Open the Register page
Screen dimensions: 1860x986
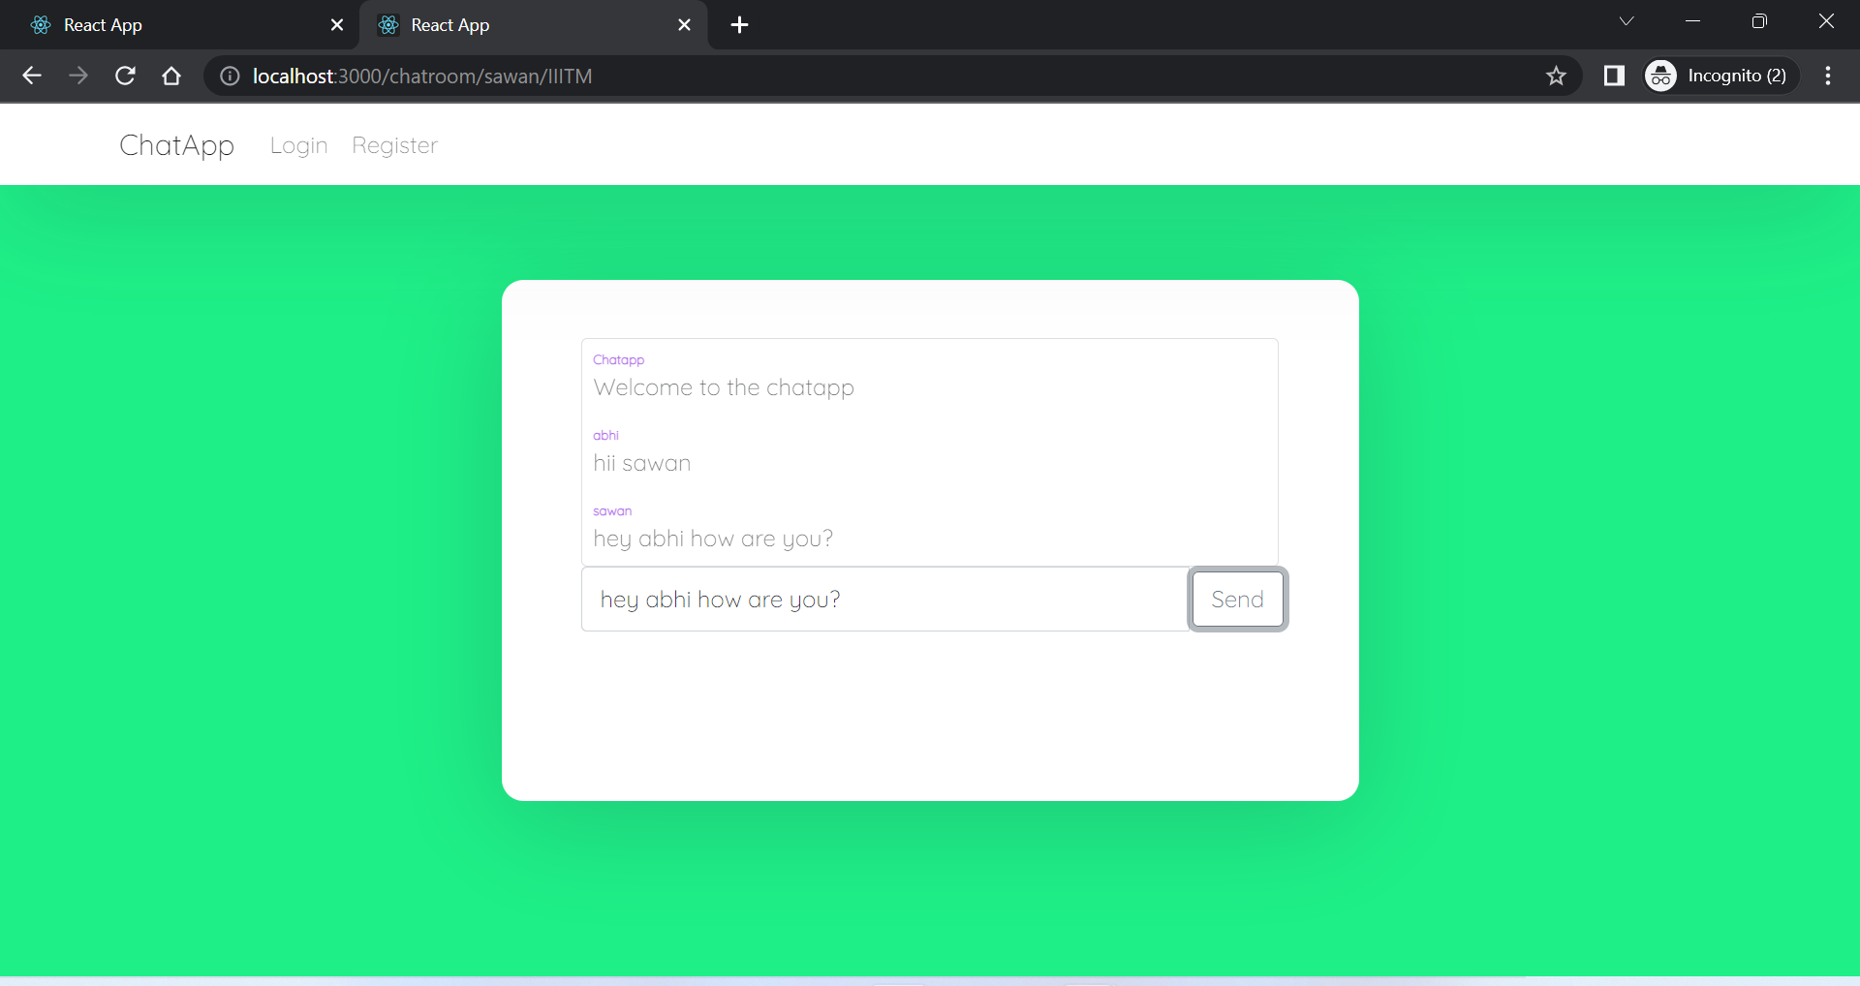pos(394,145)
